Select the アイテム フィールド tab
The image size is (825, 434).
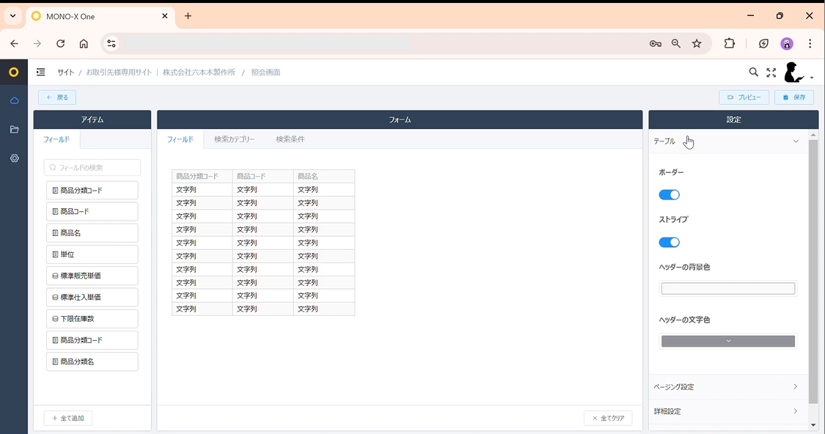[x=56, y=139]
